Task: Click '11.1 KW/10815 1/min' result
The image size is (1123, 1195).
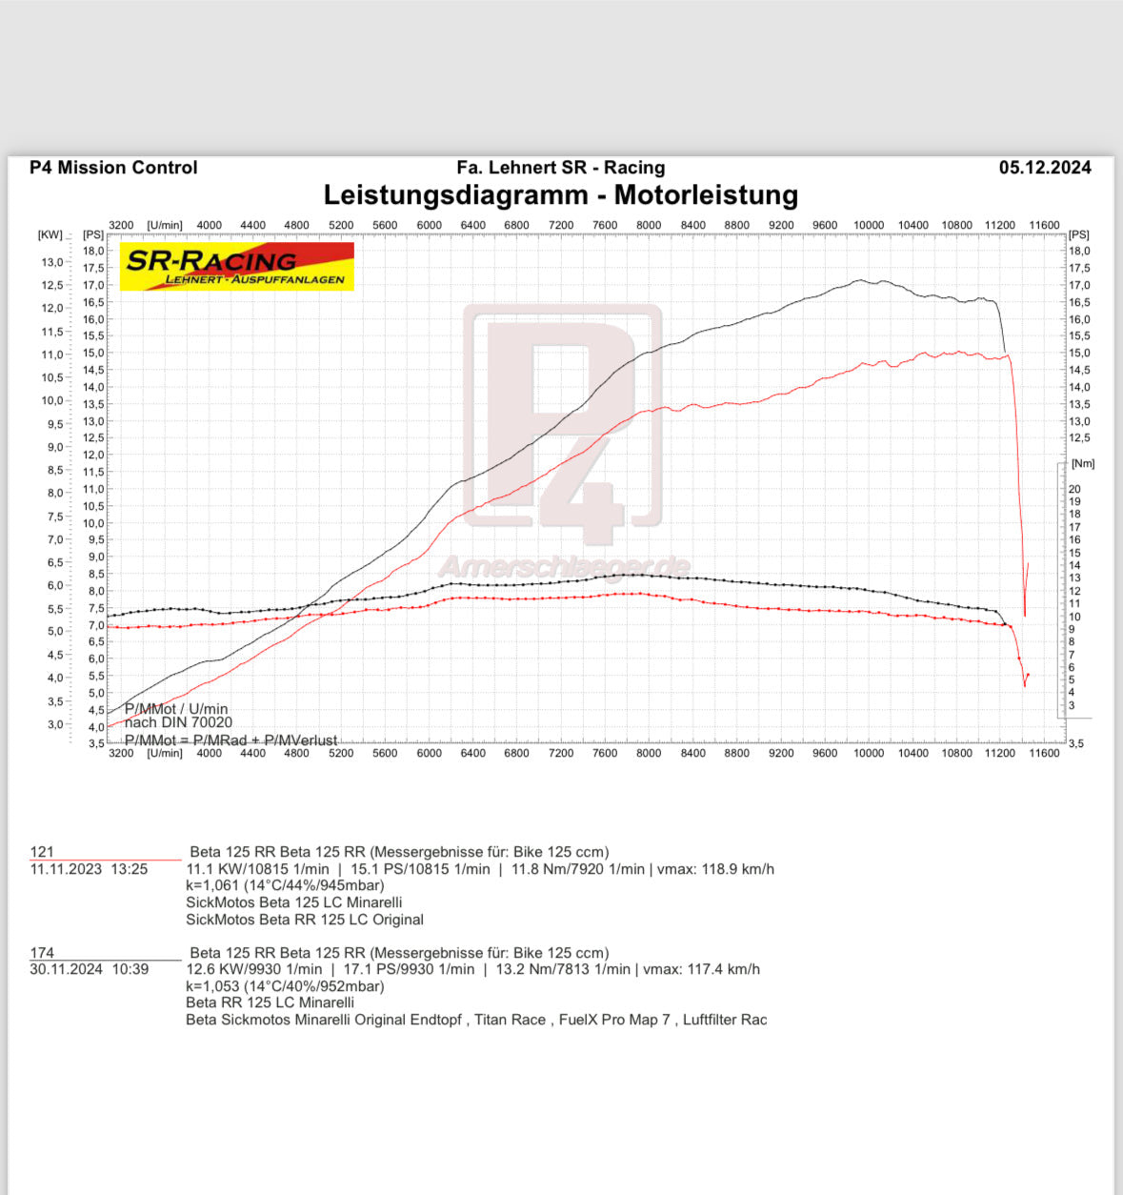Action: (257, 869)
